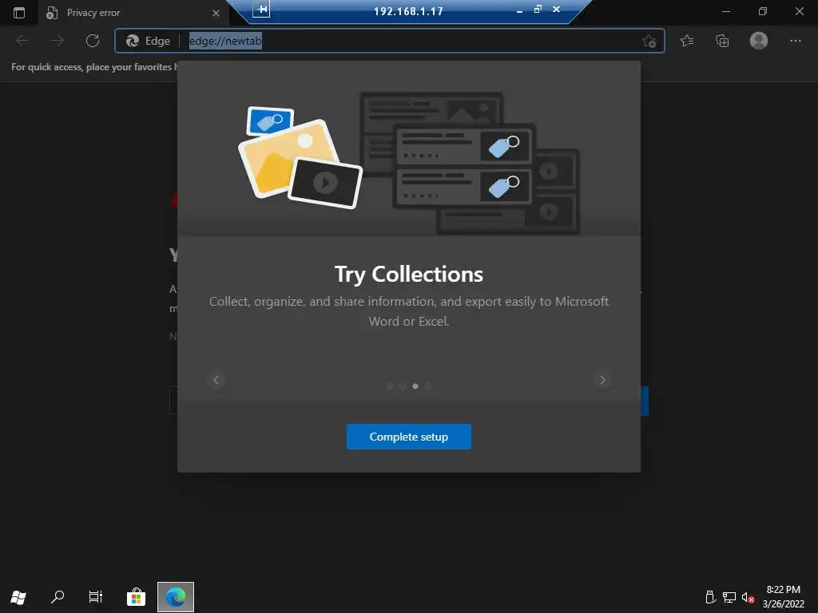Restore down the remote desktop session
Image resolution: width=818 pixels, height=613 pixels.
click(x=538, y=10)
